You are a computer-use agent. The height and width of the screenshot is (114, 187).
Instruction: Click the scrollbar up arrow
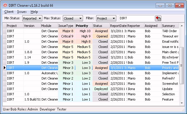182,26
